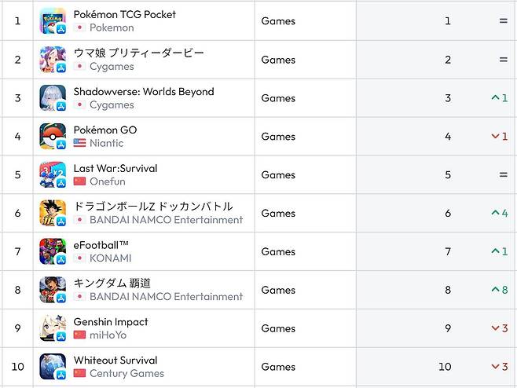
Task: Click the Whiteout Survival app icon
Action: [53, 367]
